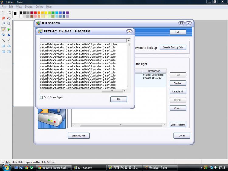Select the Free-Form Select tool in Paint
The height and width of the screenshot is (171, 228).
[x=3, y=13]
